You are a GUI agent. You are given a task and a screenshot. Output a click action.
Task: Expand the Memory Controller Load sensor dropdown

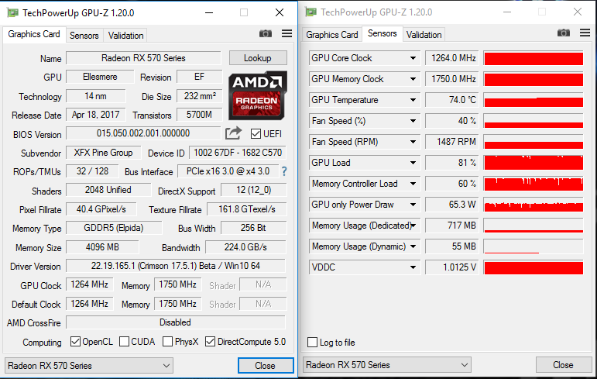point(413,184)
